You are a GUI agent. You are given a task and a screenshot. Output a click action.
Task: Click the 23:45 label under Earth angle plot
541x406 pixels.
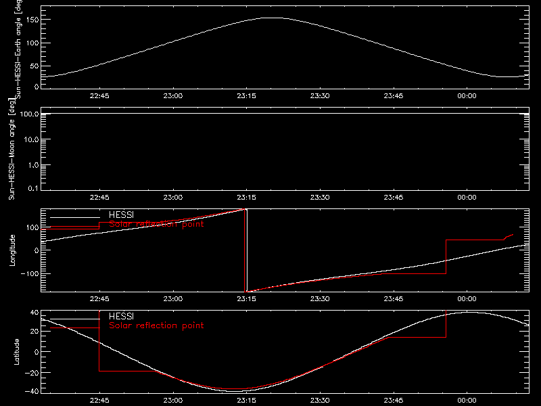[394, 96]
